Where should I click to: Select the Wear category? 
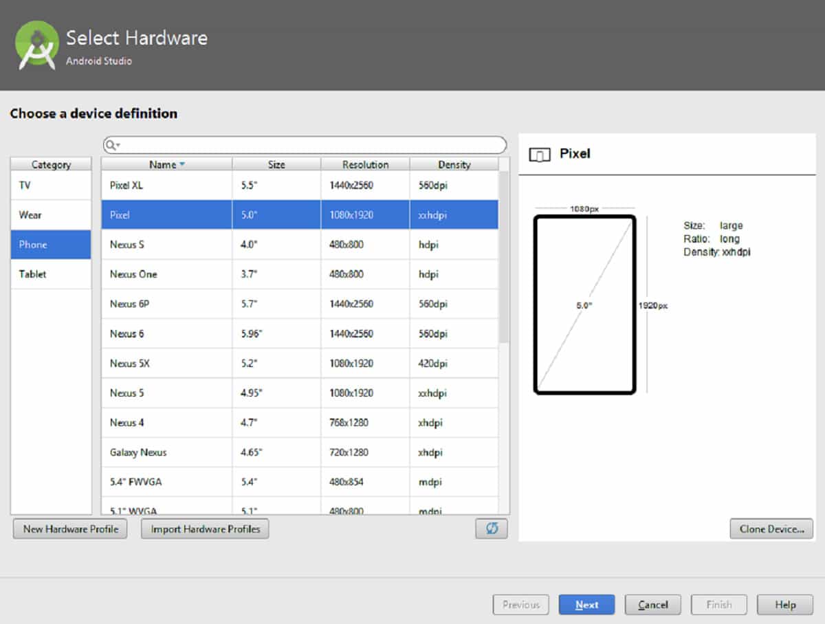click(51, 215)
